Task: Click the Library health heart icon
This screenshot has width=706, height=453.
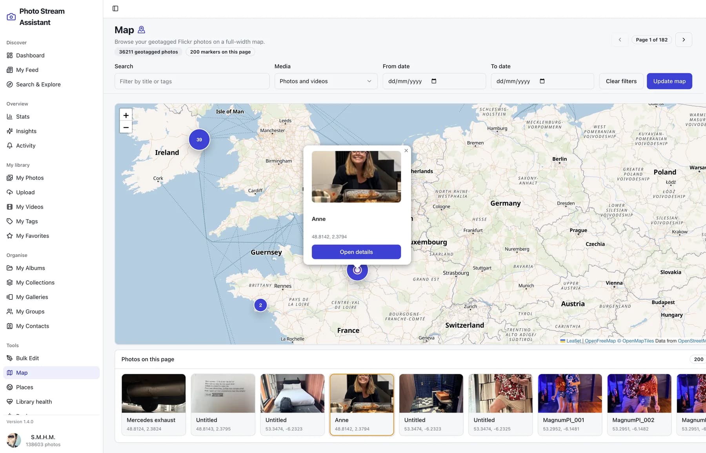Action: pos(10,401)
